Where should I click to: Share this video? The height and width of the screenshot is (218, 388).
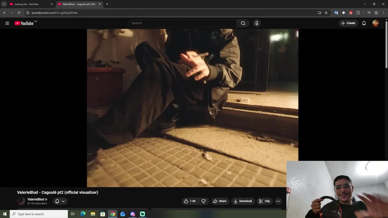[x=220, y=201]
